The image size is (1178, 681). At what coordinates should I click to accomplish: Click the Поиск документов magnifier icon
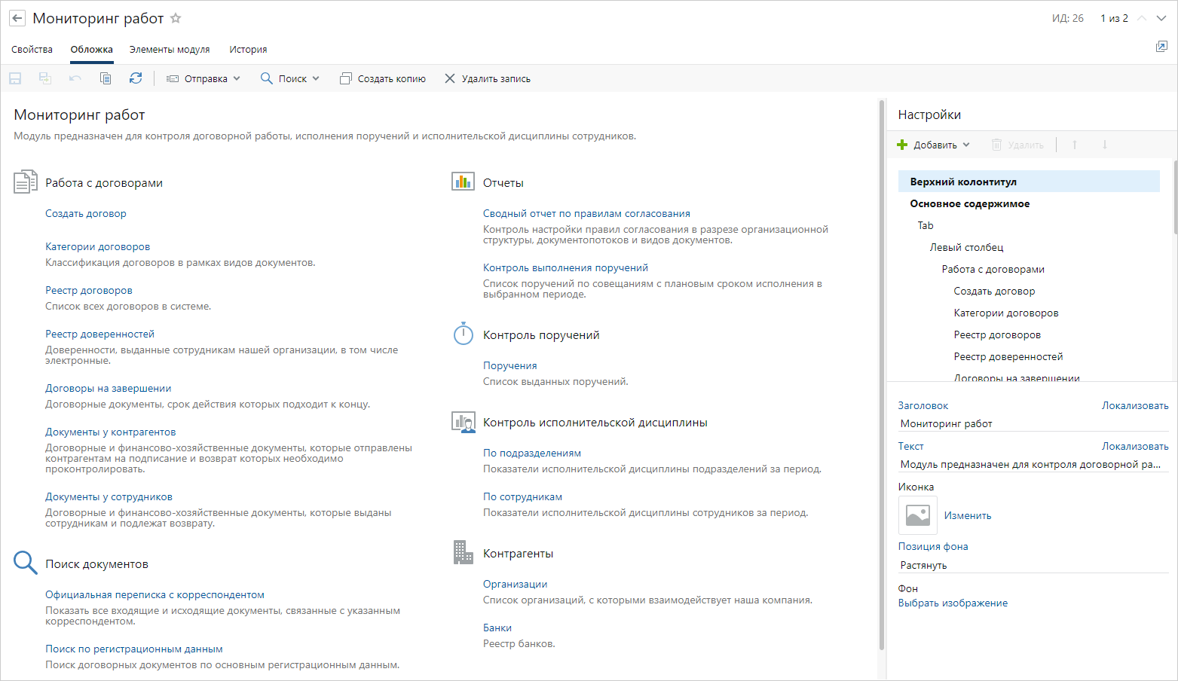25,563
